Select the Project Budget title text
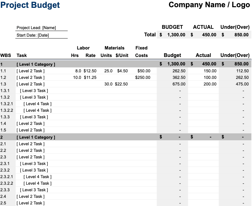The width and height of the screenshot is (252, 206). pyautogui.click(x=30, y=5)
